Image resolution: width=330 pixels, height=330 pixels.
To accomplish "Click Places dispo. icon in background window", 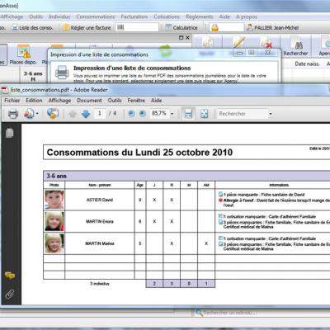I will coord(23,55).
